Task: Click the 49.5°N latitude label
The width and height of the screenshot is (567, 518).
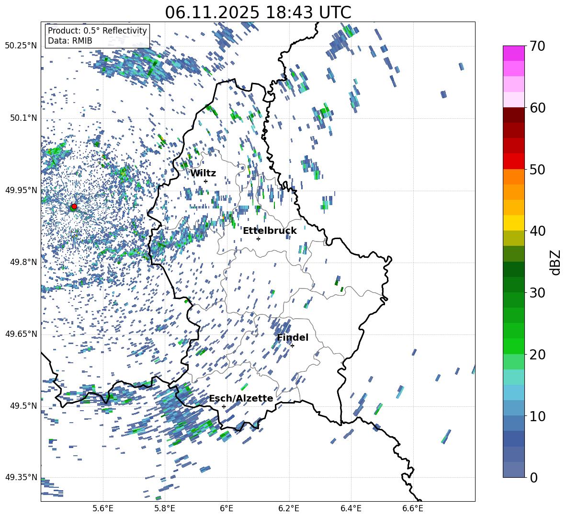Action: (23, 405)
